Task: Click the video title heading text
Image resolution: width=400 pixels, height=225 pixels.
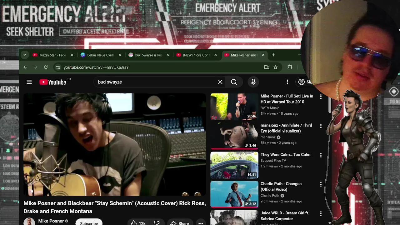Action: pyautogui.click(x=115, y=207)
